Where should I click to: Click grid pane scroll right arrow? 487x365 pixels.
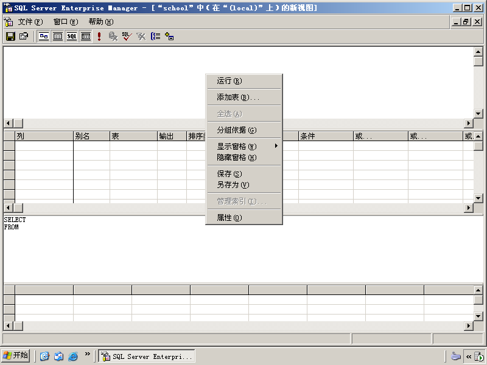pyautogui.click(x=469, y=208)
